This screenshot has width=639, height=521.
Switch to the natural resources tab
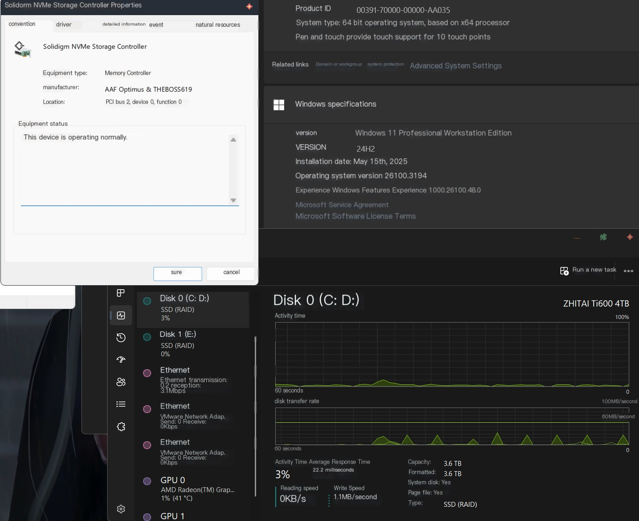[x=218, y=25]
